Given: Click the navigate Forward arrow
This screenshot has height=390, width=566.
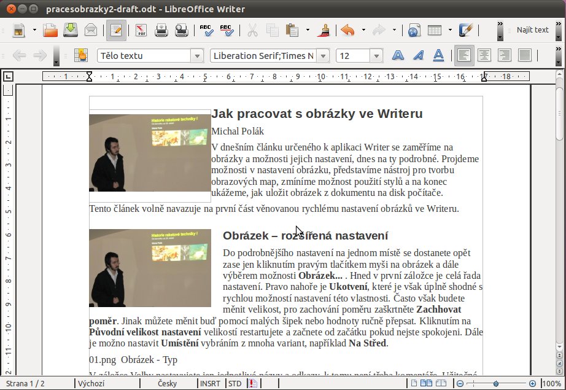Looking at the screenshot, I should click(x=40, y=56).
